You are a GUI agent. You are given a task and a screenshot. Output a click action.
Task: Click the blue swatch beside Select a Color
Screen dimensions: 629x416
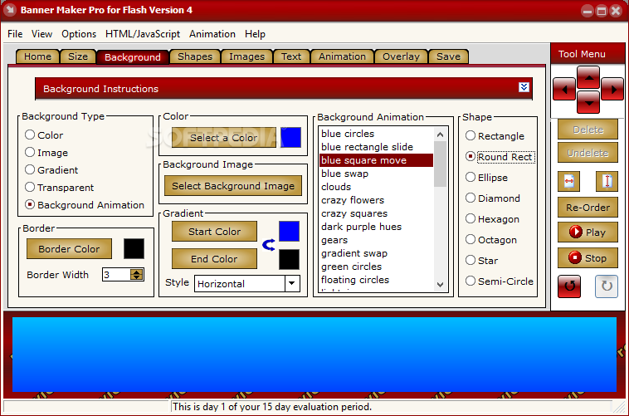(x=290, y=137)
